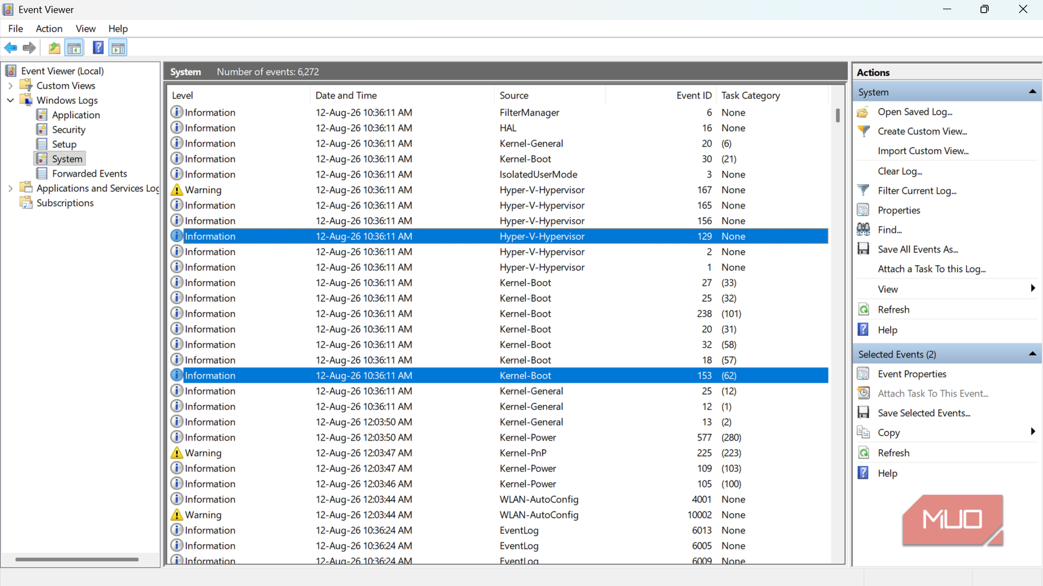Viewport: 1043px width, 586px height.
Task: Select the System log in tree
Action: [x=67, y=158]
